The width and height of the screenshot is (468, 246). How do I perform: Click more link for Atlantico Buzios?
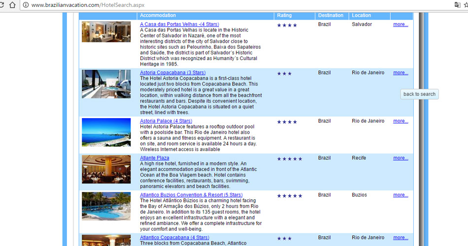click(401, 195)
